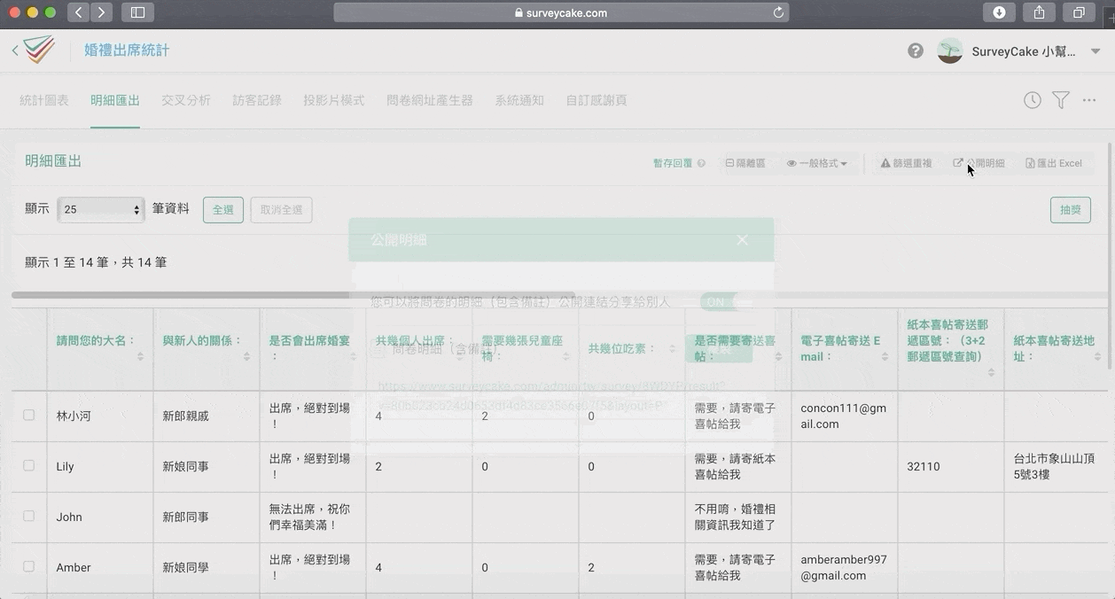Click the 匯出 Excel button

pos(1054,163)
